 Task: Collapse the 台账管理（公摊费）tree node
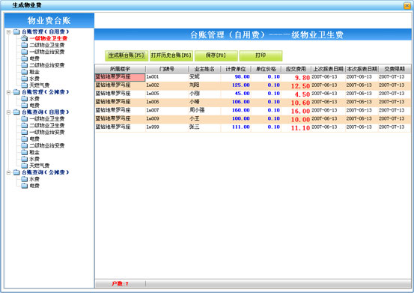(8, 92)
